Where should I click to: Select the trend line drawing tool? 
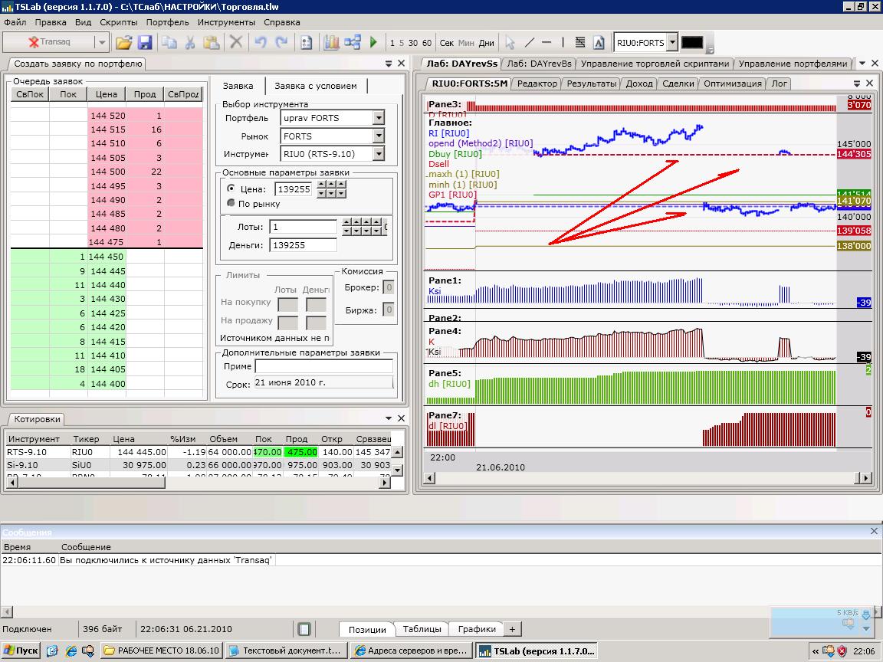528,43
